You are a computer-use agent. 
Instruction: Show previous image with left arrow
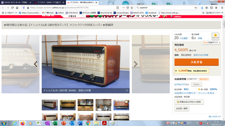click(x=36, y=64)
